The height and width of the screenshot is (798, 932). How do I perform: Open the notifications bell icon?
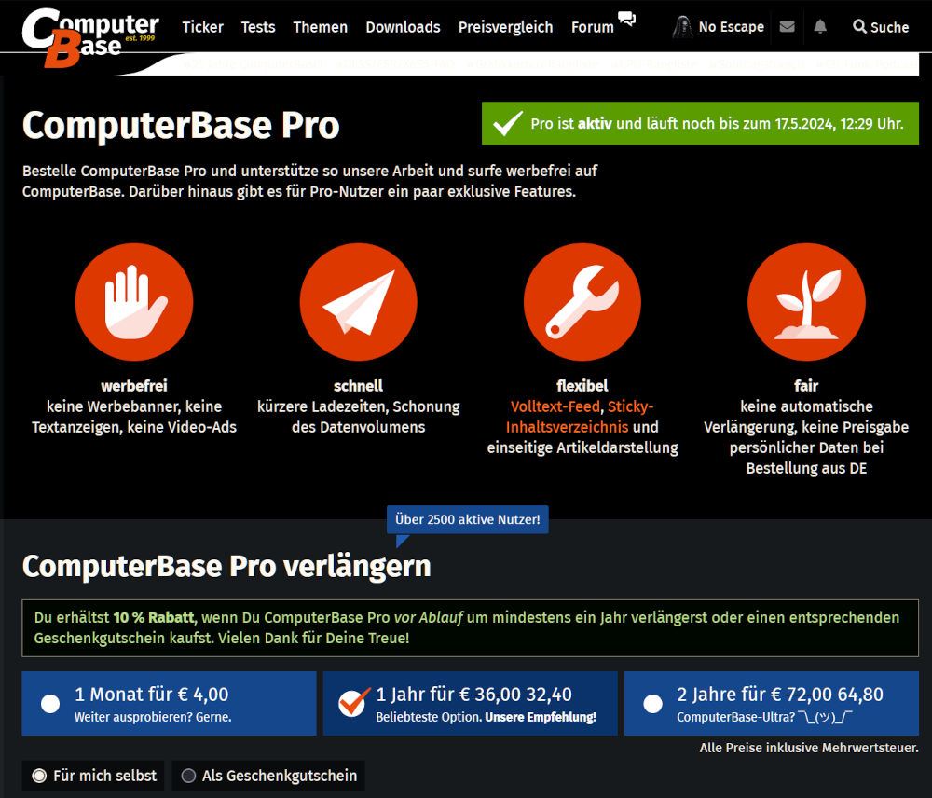pos(820,27)
